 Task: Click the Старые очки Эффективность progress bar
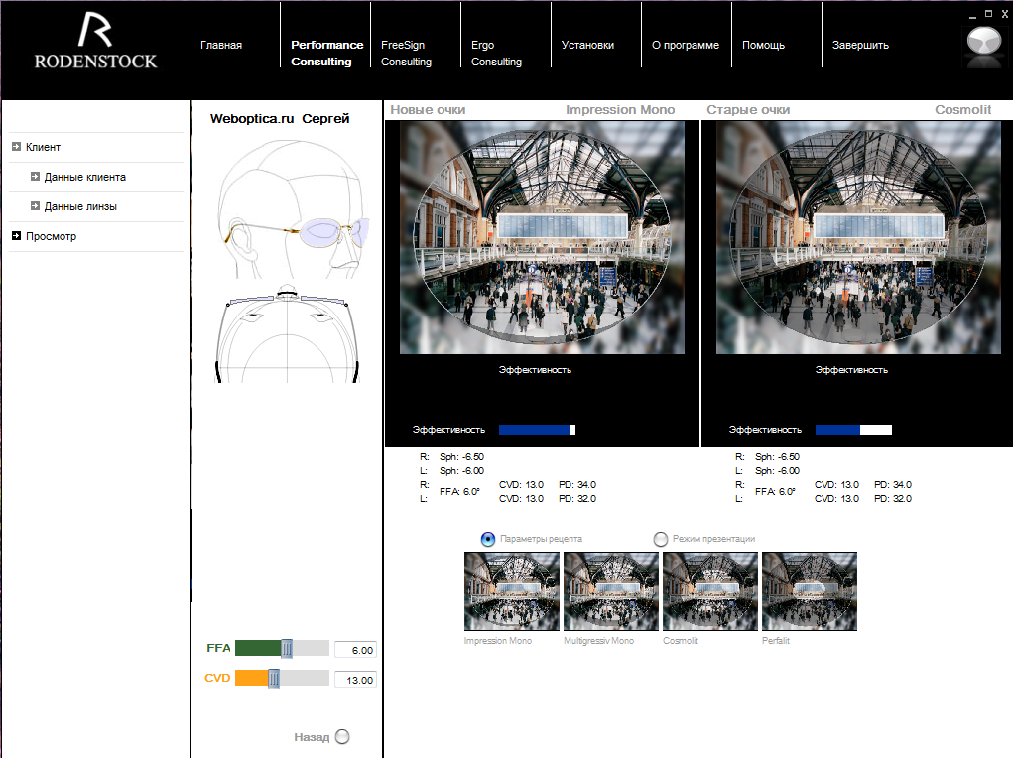[x=853, y=430]
